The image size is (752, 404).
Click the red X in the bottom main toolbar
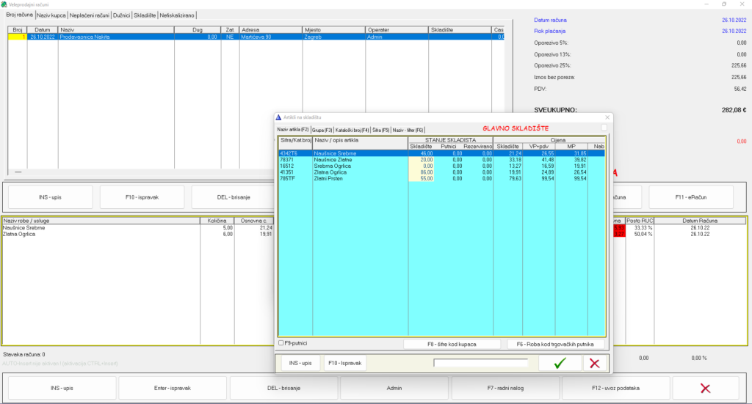(x=705, y=388)
